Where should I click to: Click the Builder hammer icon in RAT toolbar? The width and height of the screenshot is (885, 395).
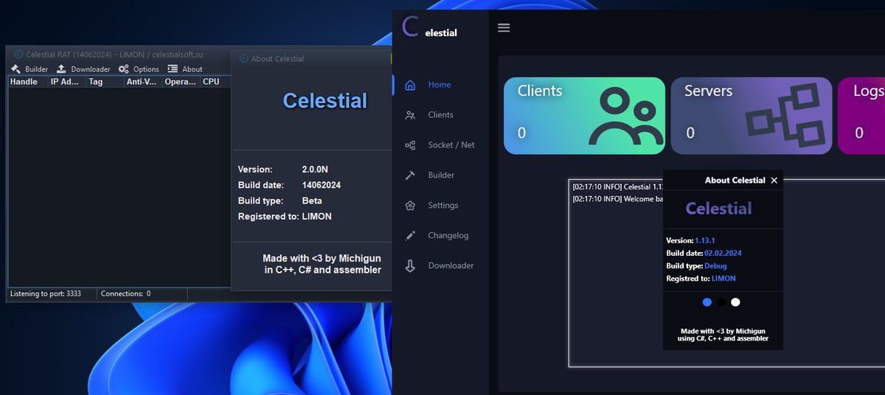pyautogui.click(x=15, y=69)
